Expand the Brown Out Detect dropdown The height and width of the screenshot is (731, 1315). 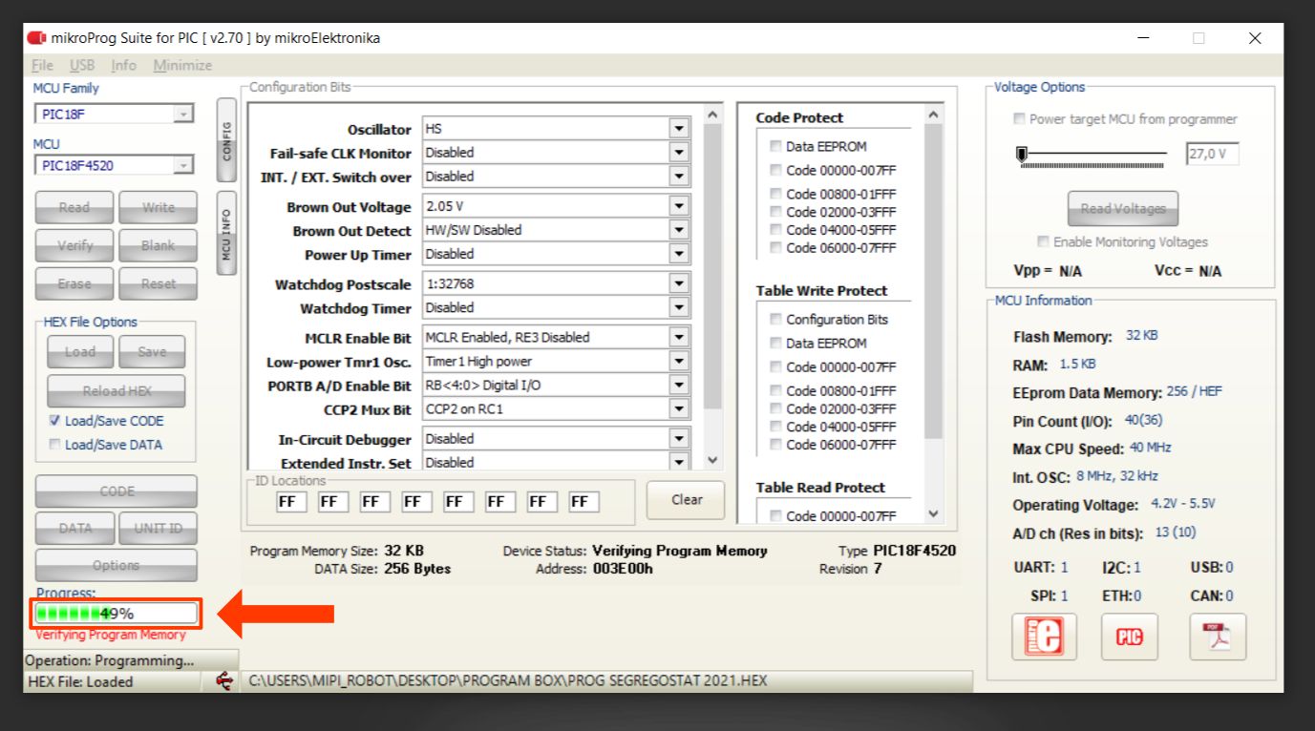pyautogui.click(x=679, y=230)
